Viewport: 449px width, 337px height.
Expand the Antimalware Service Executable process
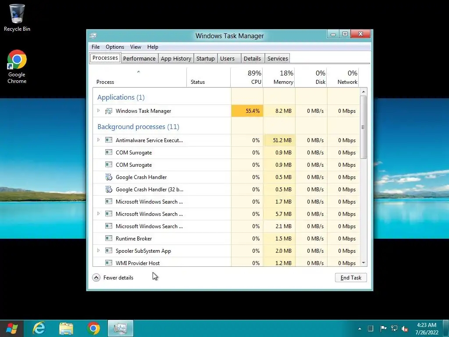pyautogui.click(x=99, y=140)
